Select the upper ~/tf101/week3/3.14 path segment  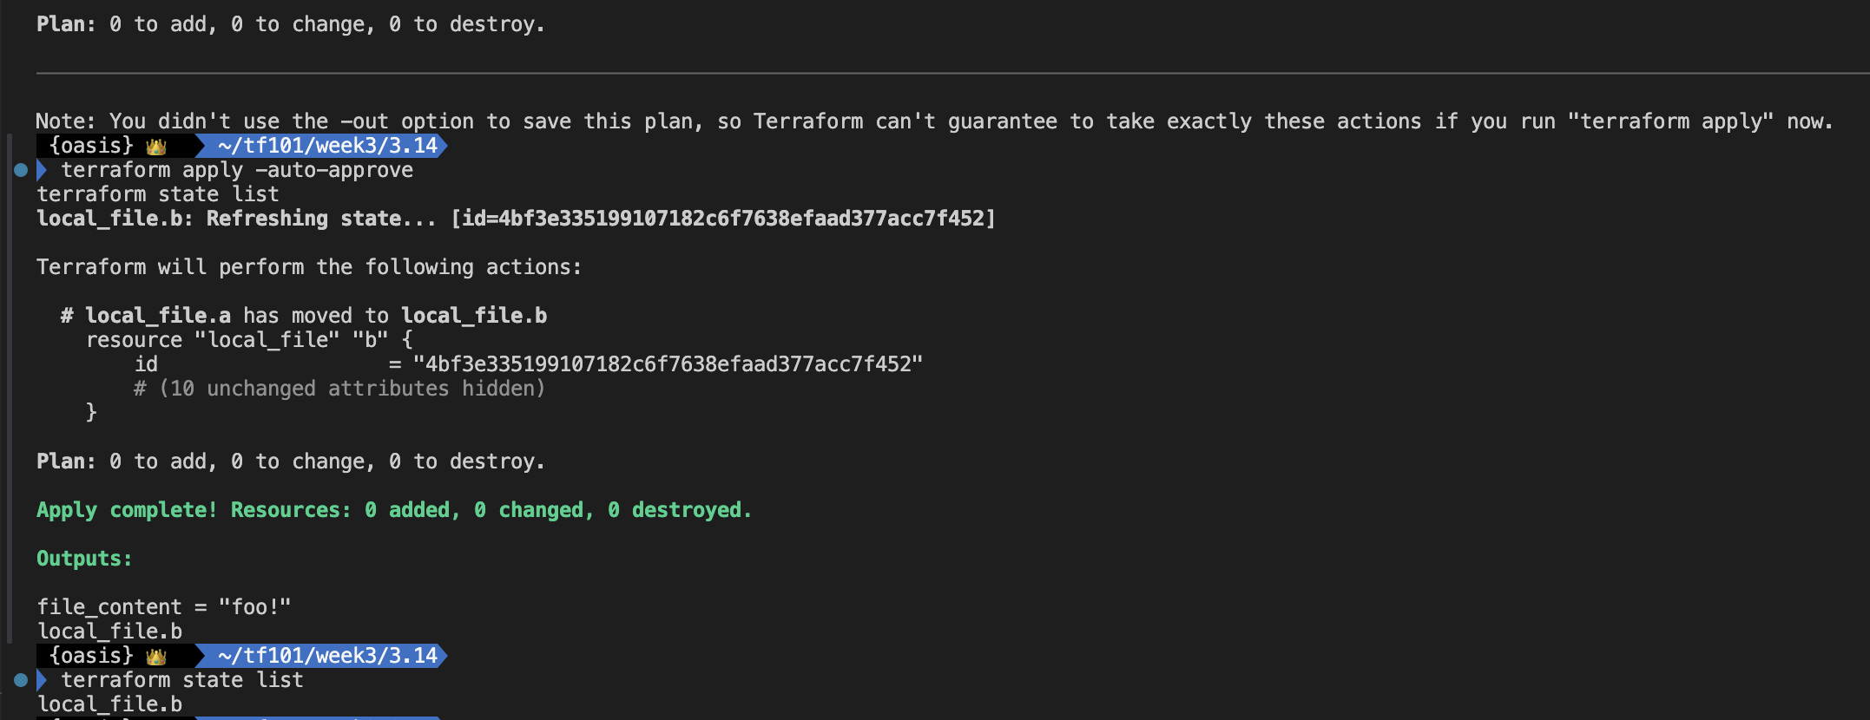click(x=327, y=146)
